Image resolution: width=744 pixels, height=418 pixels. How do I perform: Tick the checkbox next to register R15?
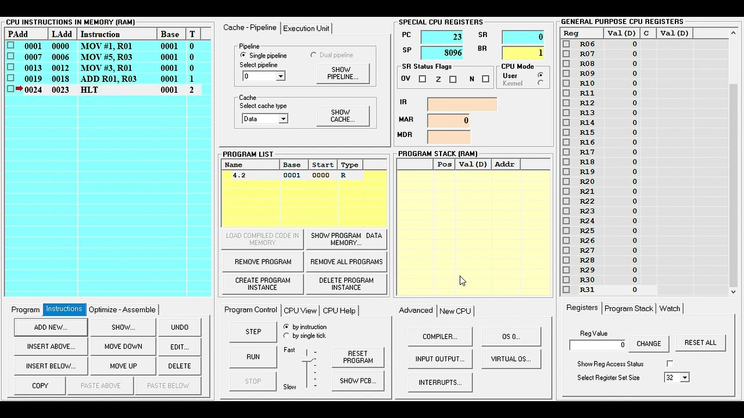click(566, 132)
